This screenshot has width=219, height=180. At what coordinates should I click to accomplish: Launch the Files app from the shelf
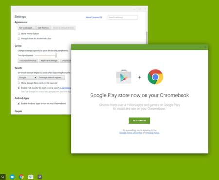pyautogui.click(x=12, y=177)
